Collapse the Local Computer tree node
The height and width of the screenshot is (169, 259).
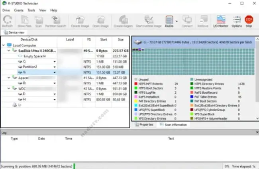[4, 45]
